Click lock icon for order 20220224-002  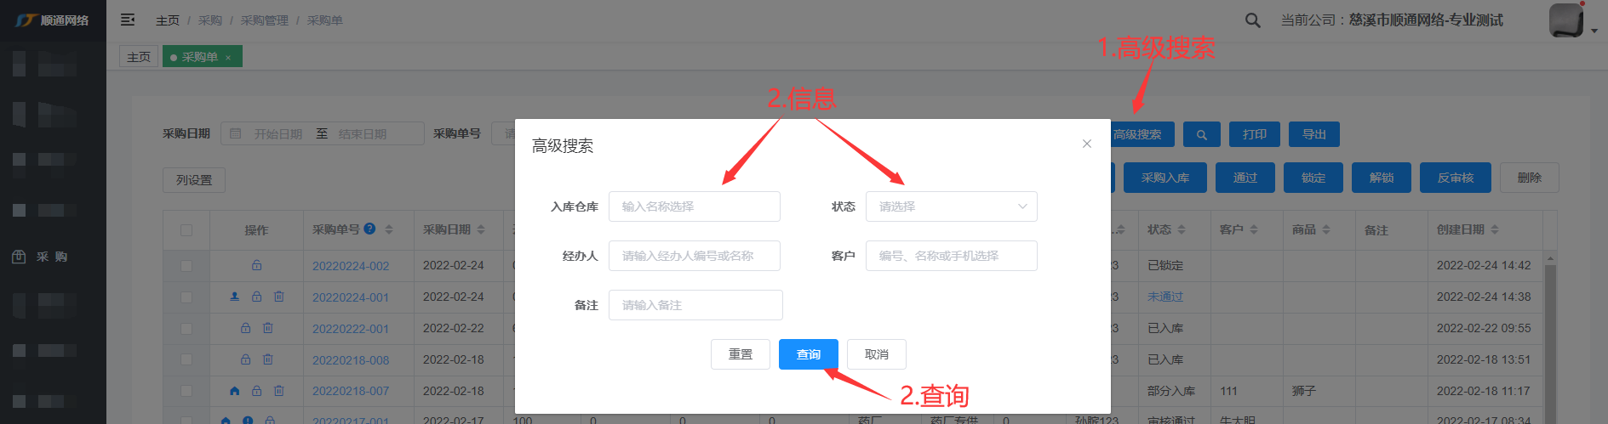tap(256, 265)
